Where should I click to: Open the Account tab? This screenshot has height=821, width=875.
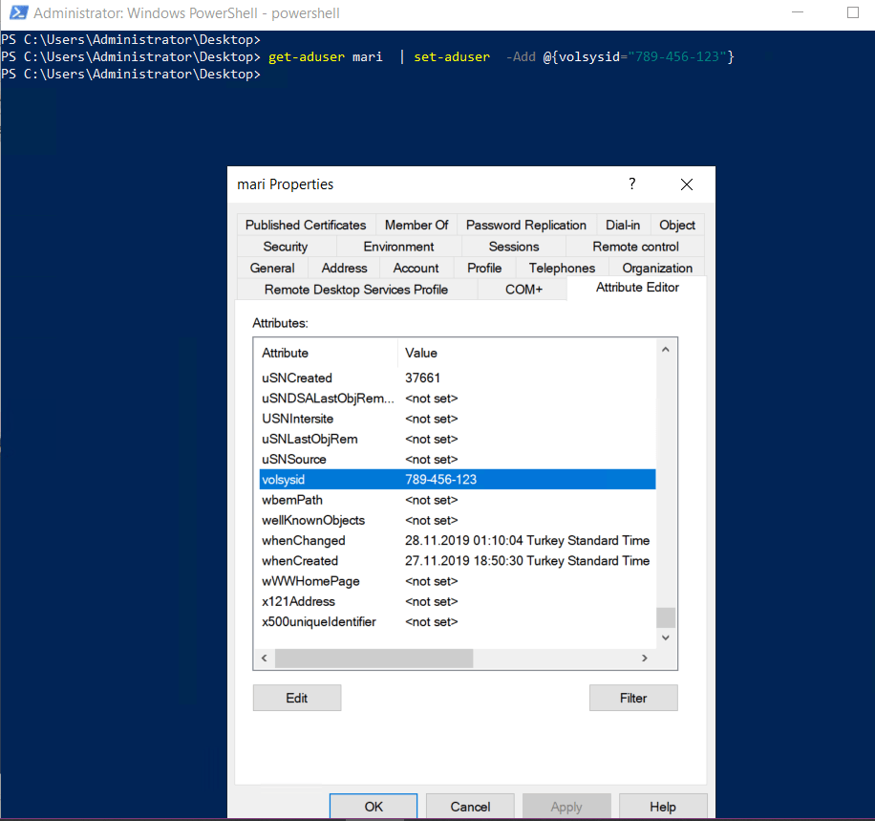416,269
